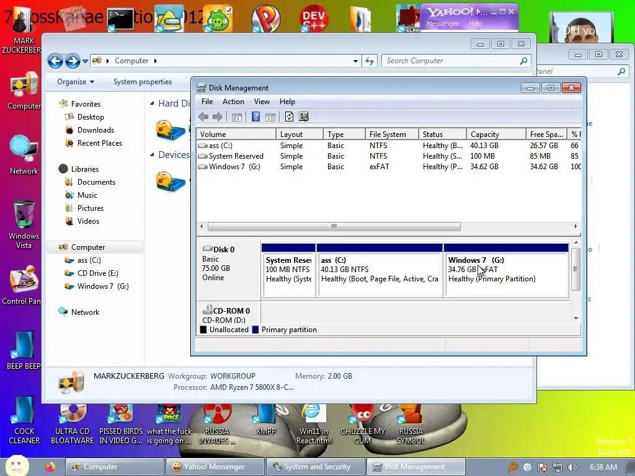The width and height of the screenshot is (635, 476).
Task: Click the Search Computer field
Action: pos(456,61)
